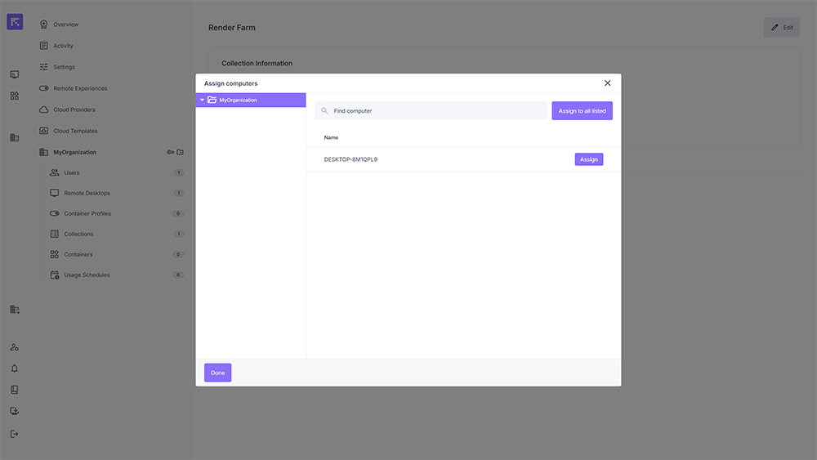Open the Overview page

[65, 25]
